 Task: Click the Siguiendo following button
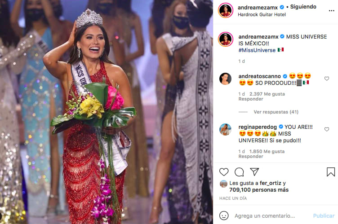click(x=303, y=7)
